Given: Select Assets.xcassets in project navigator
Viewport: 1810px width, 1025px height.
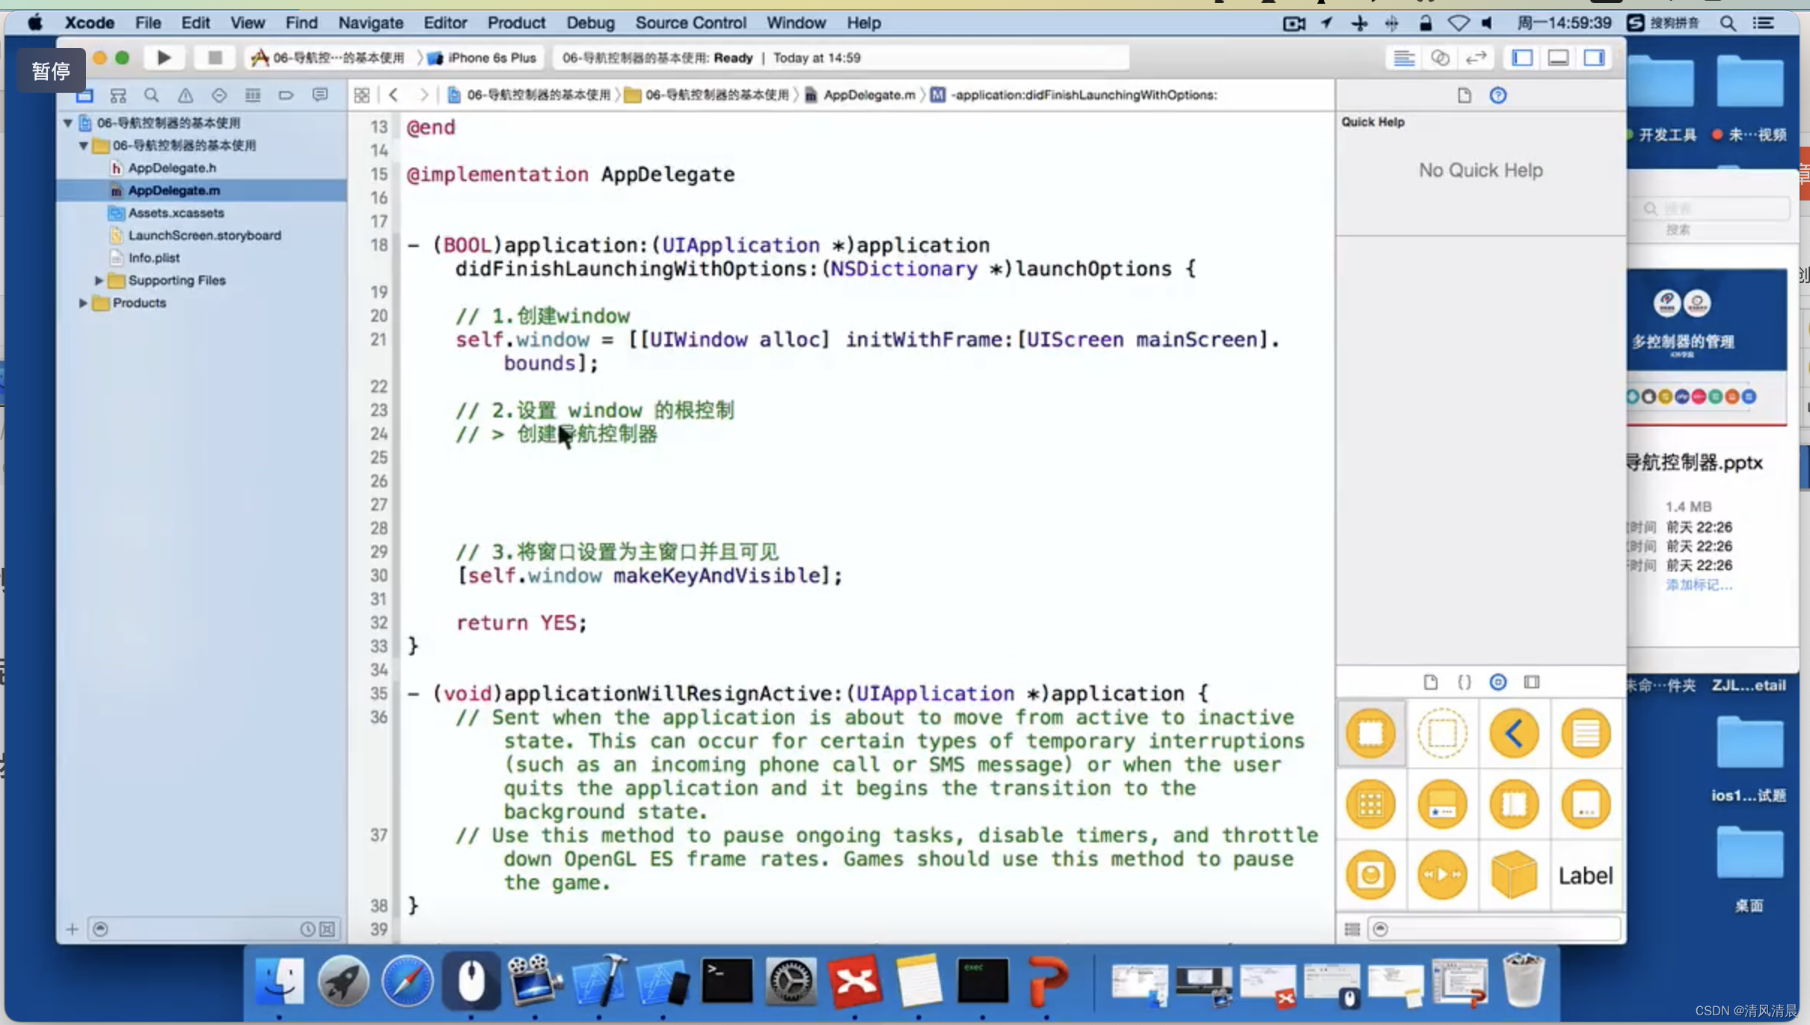Looking at the screenshot, I should 176,213.
